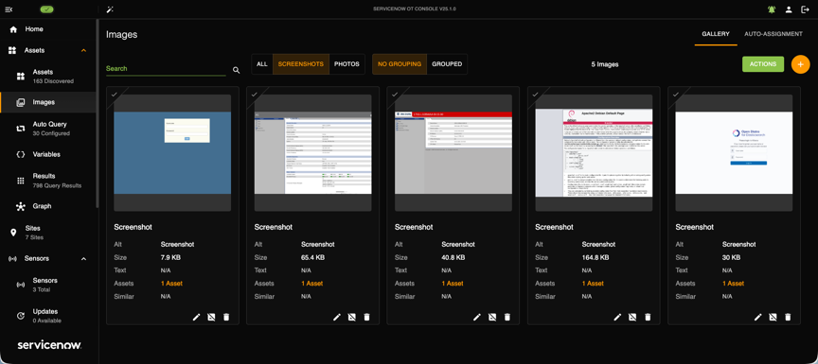
Task: Select the ALL filter
Action: [262, 64]
